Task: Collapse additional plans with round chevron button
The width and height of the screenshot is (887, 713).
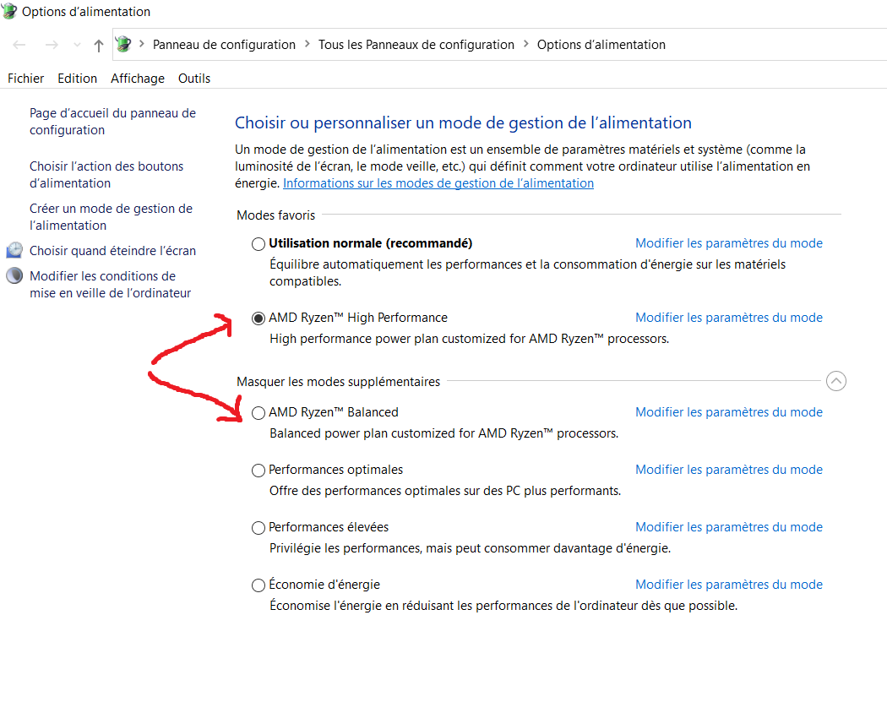Action: pyautogui.click(x=835, y=381)
